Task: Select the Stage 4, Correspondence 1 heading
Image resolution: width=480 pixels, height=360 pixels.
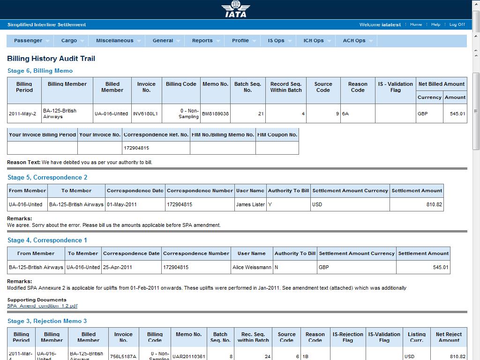Action: point(47,240)
